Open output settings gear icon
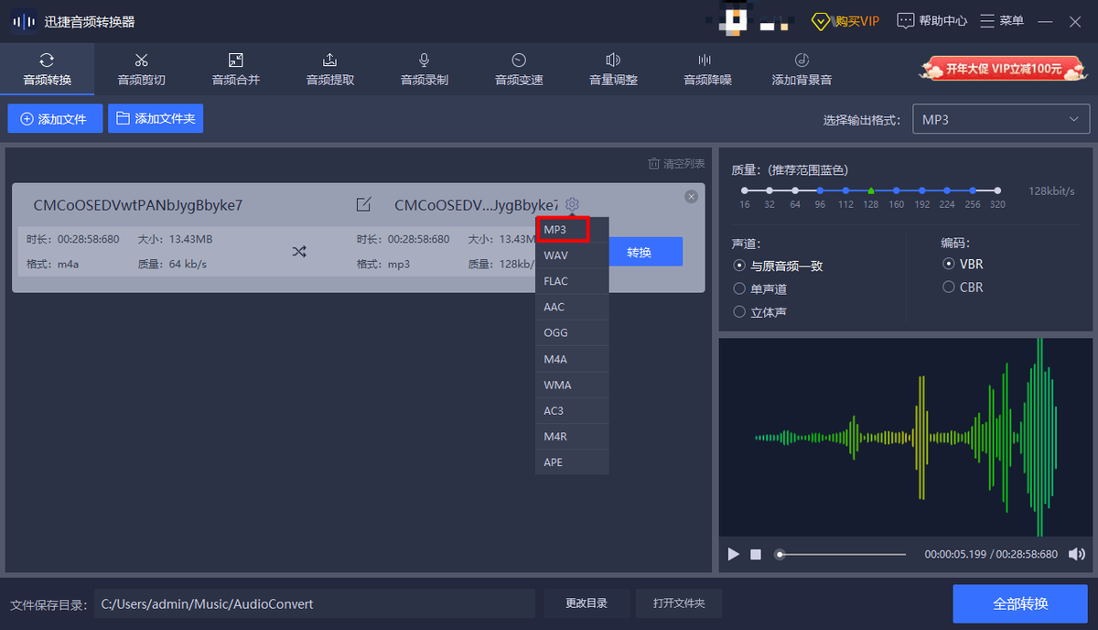This screenshot has height=630, width=1098. pyautogui.click(x=573, y=204)
